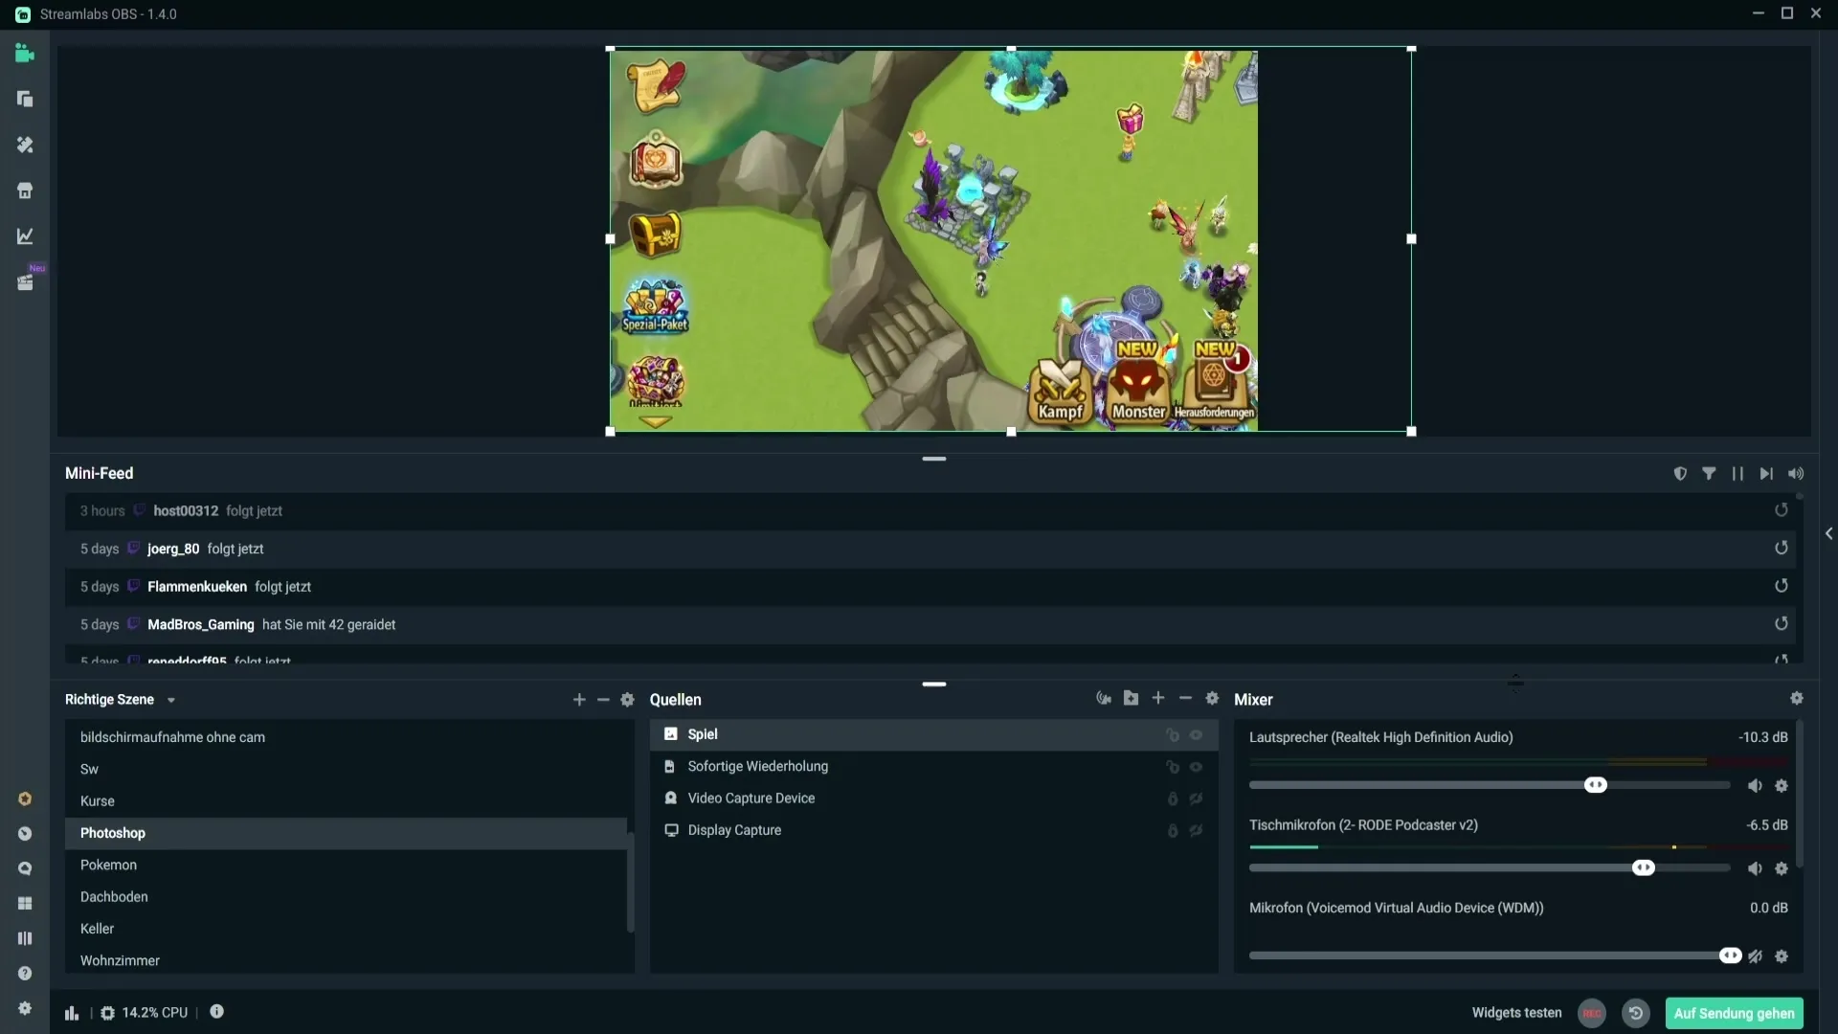Click the Mini-Feed filter funnel icon
Image resolution: width=1838 pixels, height=1034 pixels.
[1709, 474]
